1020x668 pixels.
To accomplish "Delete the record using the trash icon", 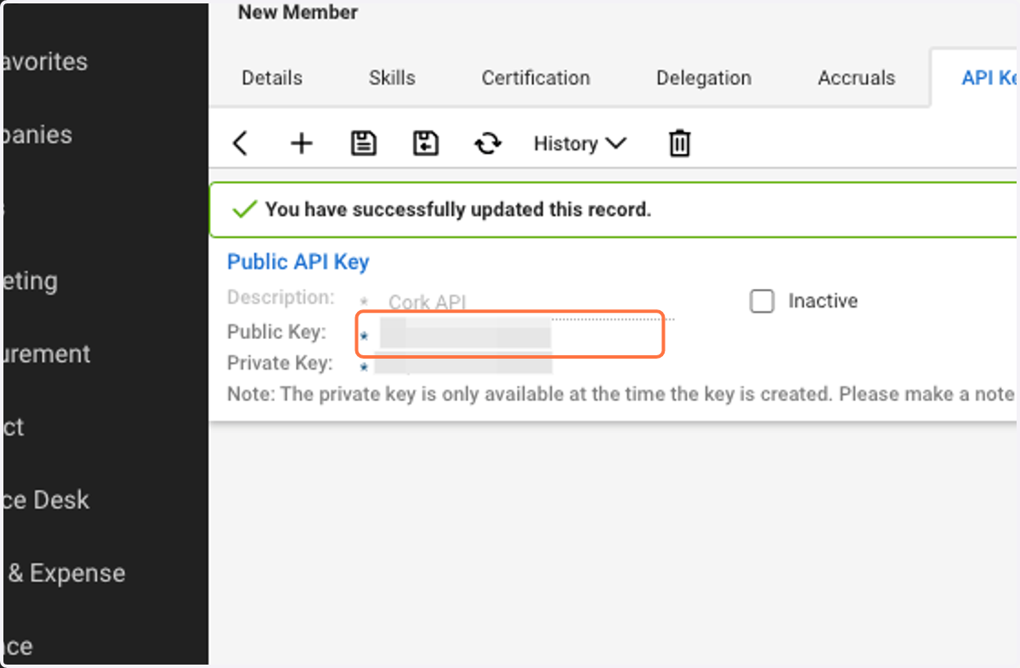I will [x=679, y=144].
